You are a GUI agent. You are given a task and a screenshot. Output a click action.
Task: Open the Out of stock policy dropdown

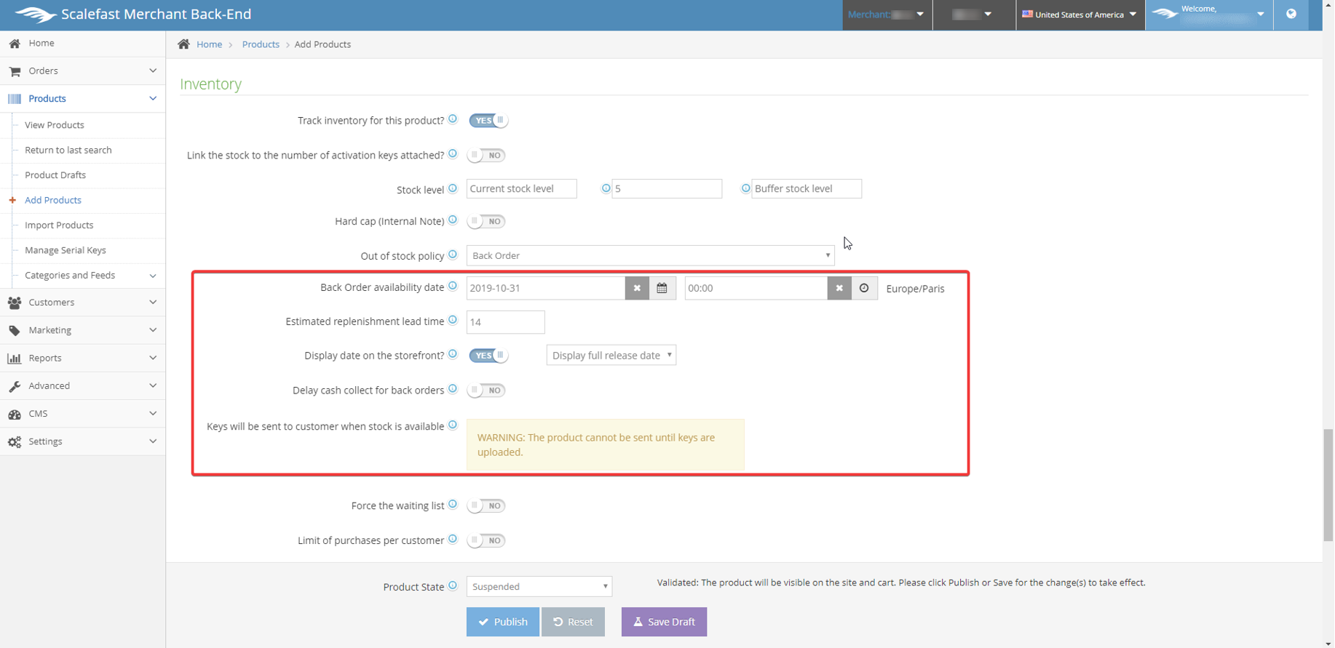(650, 256)
